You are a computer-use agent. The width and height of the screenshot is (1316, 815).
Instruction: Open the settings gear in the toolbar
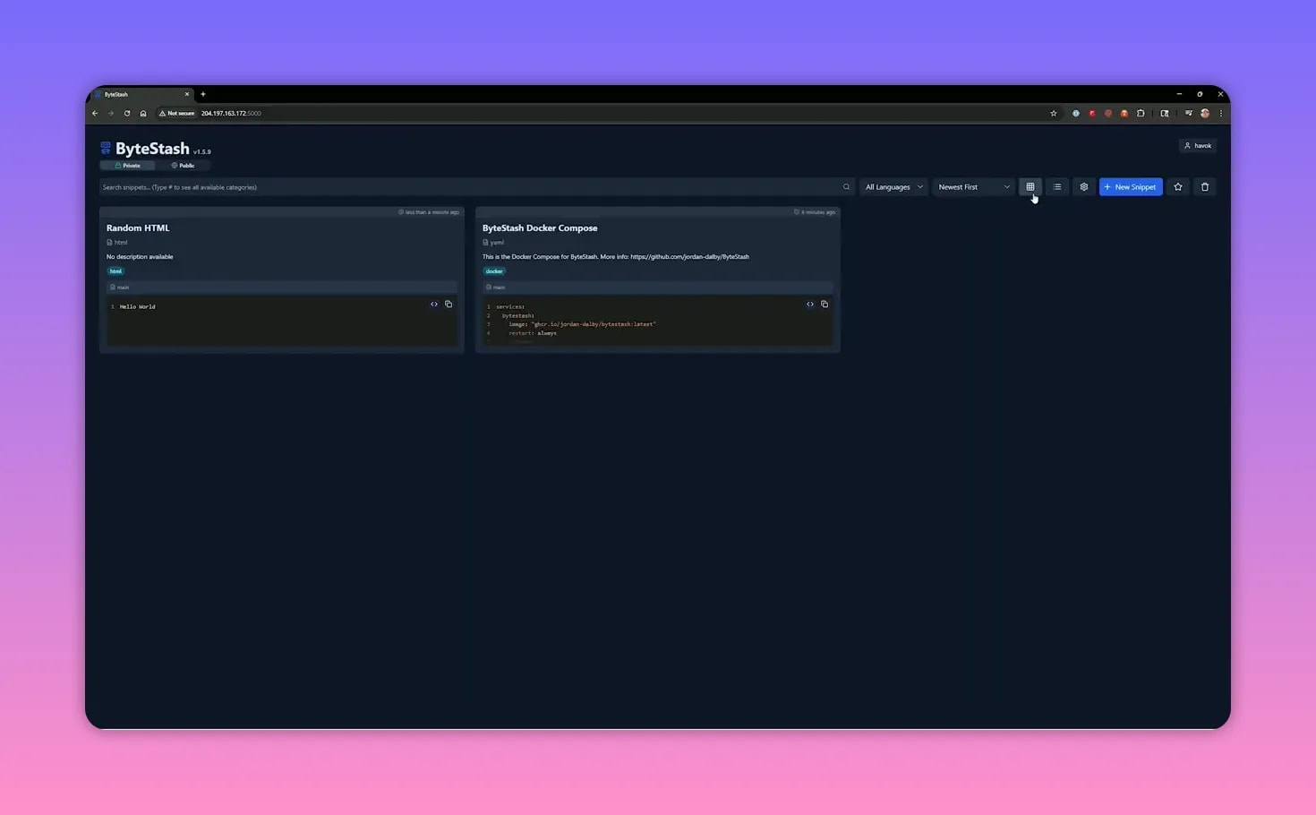click(x=1084, y=187)
